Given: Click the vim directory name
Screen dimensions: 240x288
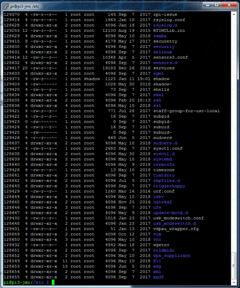Looking at the screenshot, I should pos(157,234).
